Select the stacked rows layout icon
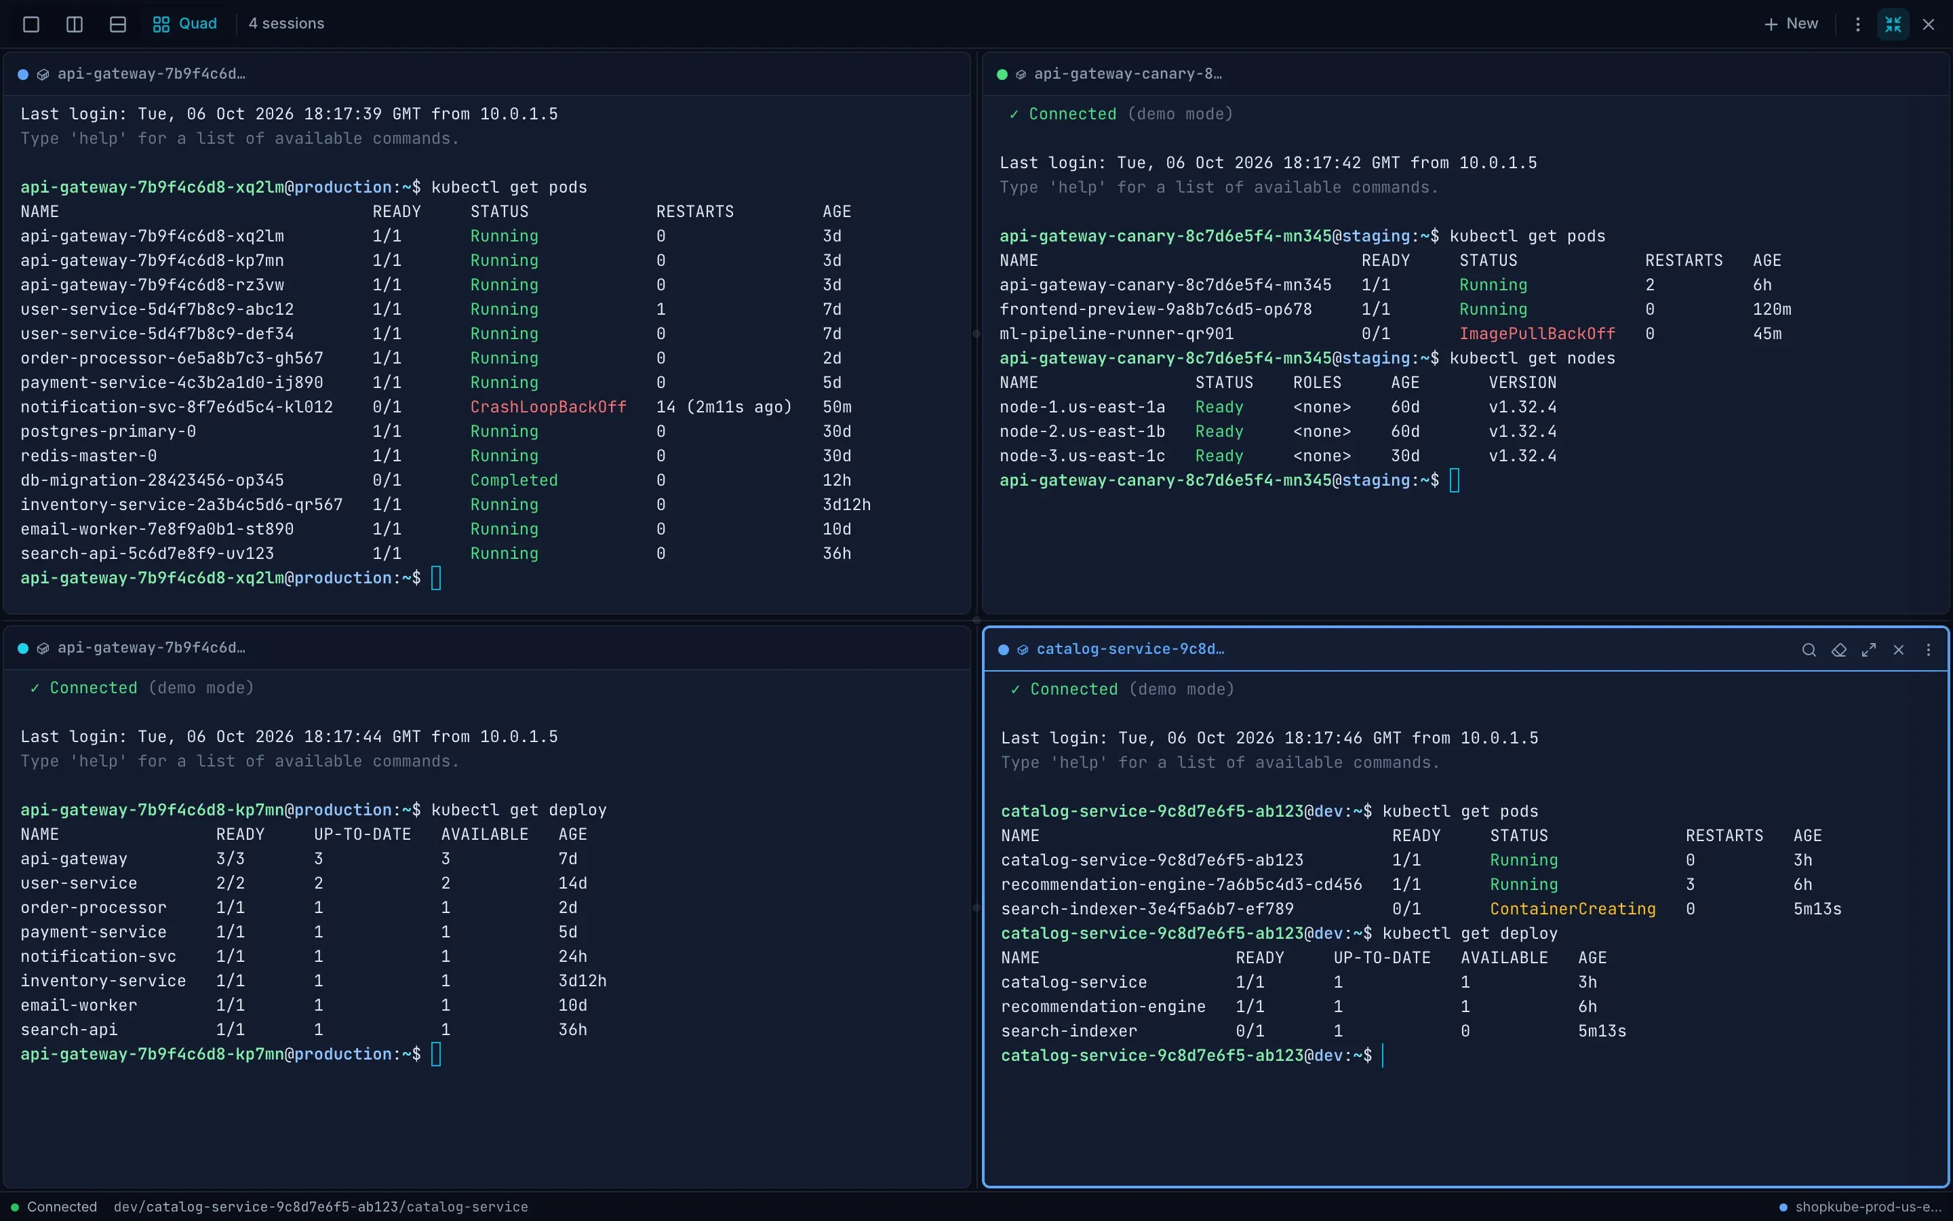The height and width of the screenshot is (1221, 1953). [118, 24]
